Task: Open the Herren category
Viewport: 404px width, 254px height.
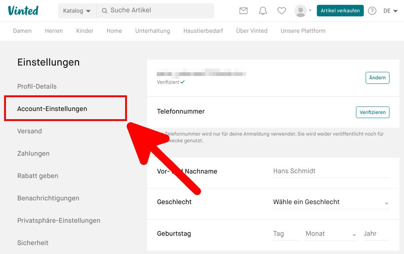Action: click(x=54, y=31)
